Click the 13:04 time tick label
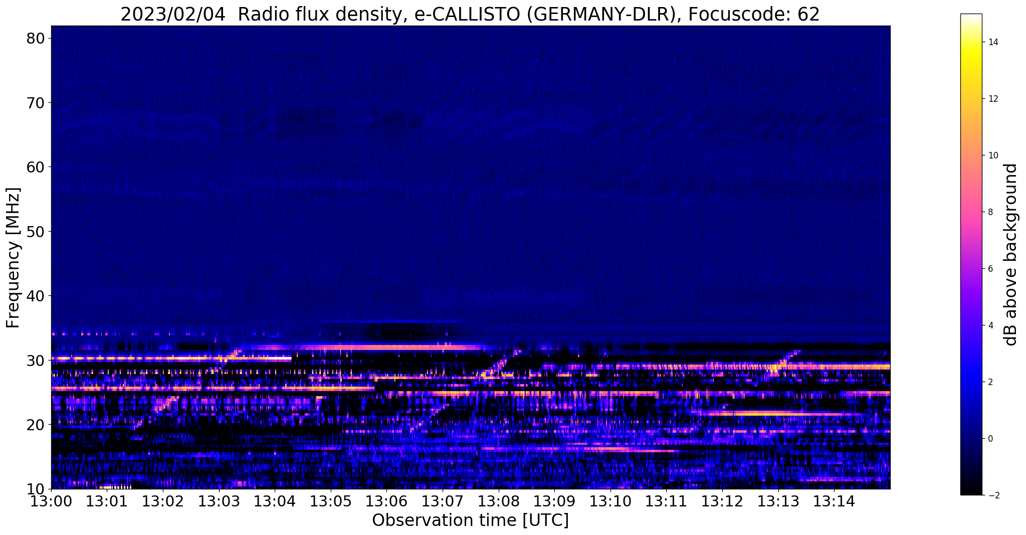The width and height of the screenshot is (1026, 535). click(275, 501)
